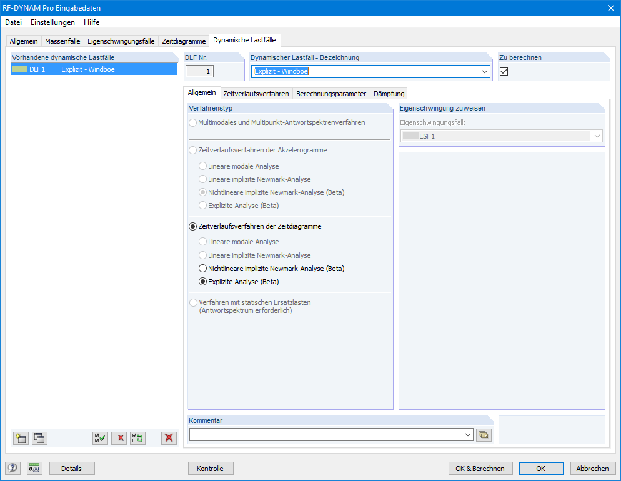
Task: Click the DLF Nr. number field
Action: pyautogui.click(x=200, y=72)
